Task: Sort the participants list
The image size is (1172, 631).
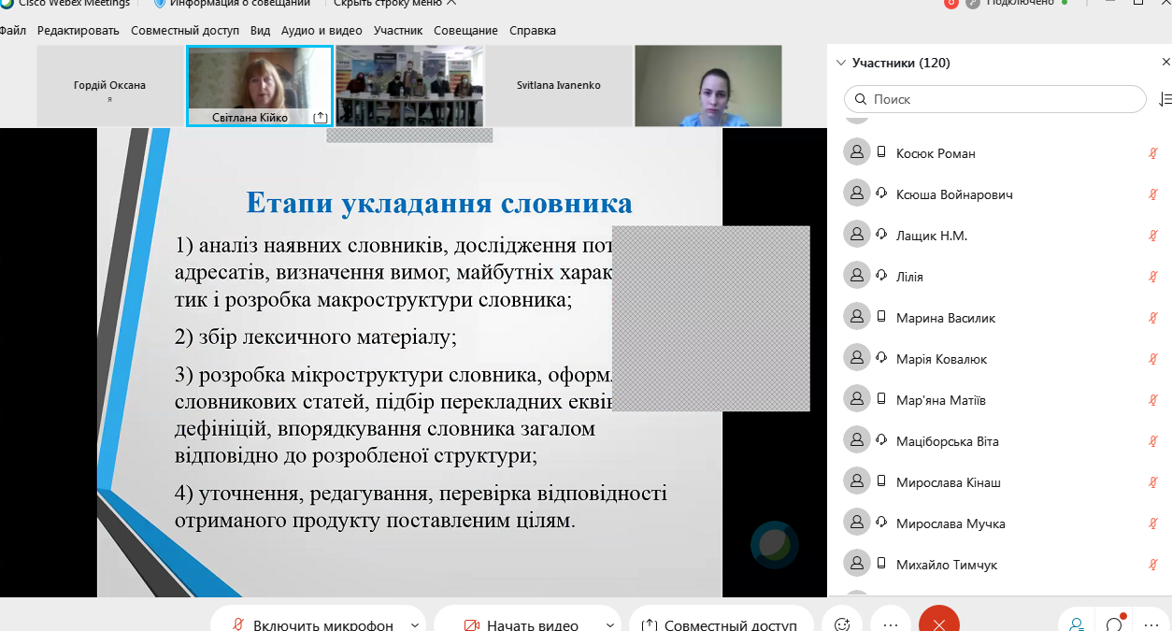Action: coord(1165,99)
